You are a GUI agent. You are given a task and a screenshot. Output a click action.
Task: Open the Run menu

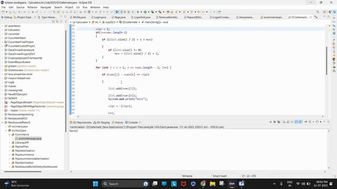[x=85, y=7]
